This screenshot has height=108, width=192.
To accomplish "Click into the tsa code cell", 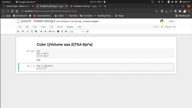I will (x=105, y=67).
